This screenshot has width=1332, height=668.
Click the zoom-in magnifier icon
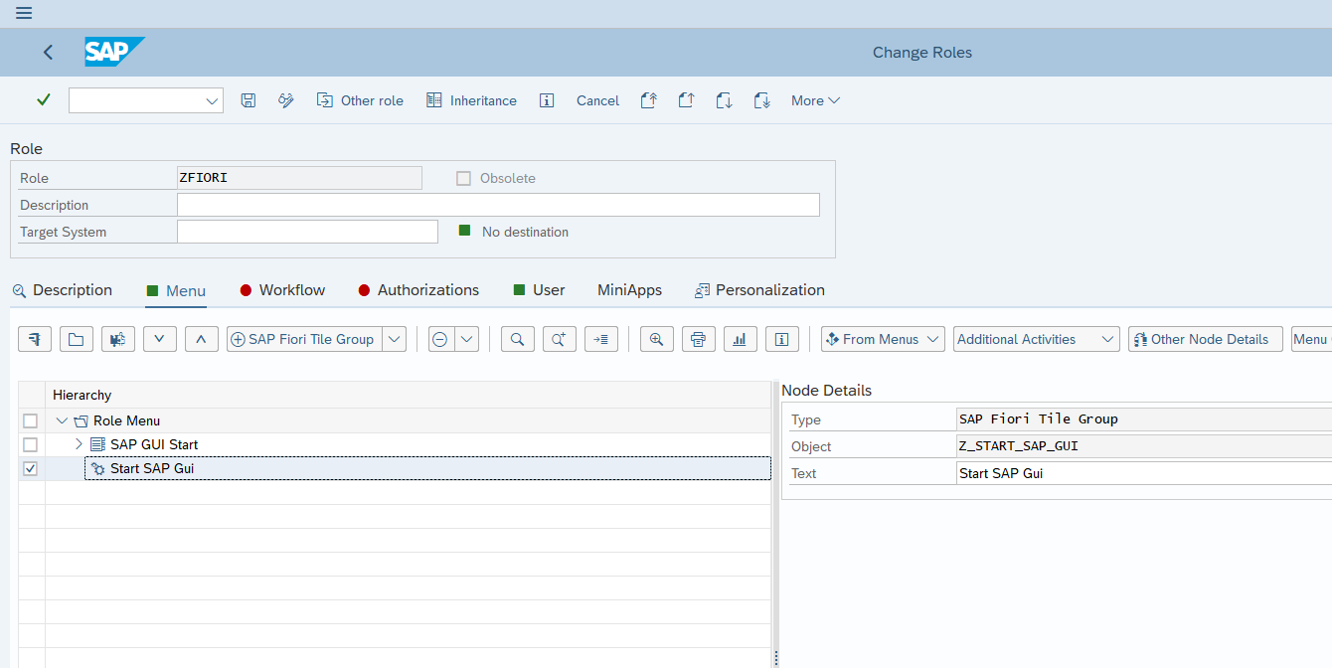coord(656,339)
